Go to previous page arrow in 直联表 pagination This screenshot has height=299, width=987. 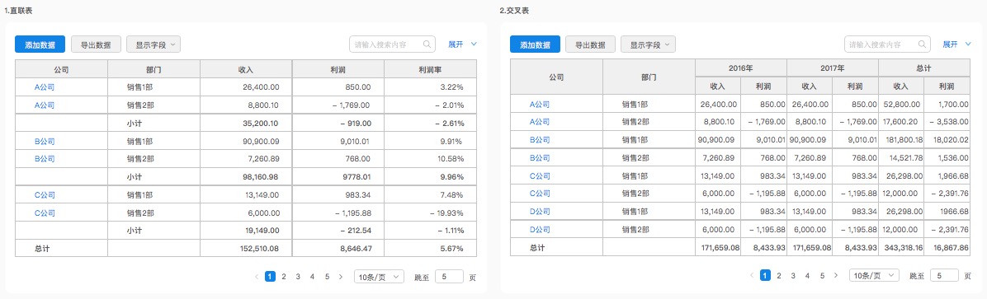click(256, 276)
